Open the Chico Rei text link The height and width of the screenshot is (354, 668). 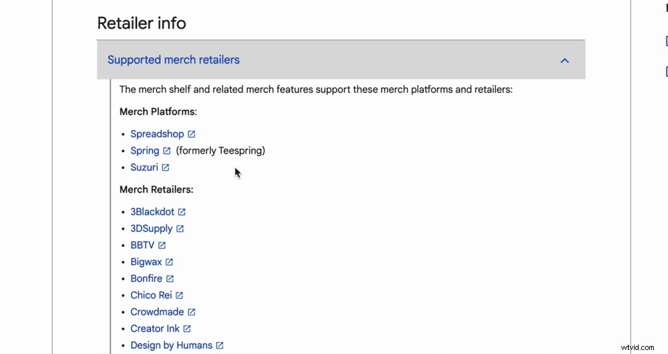pyautogui.click(x=151, y=295)
